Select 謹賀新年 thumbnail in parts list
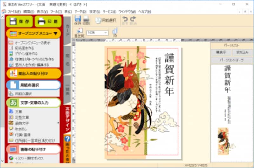The image size is (254, 168). [x=227, y=79]
